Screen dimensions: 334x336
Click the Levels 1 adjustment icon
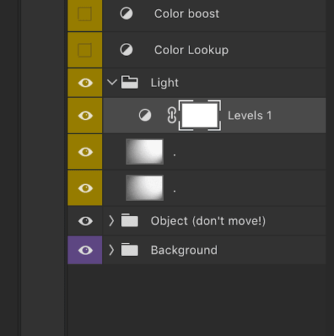click(145, 115)
